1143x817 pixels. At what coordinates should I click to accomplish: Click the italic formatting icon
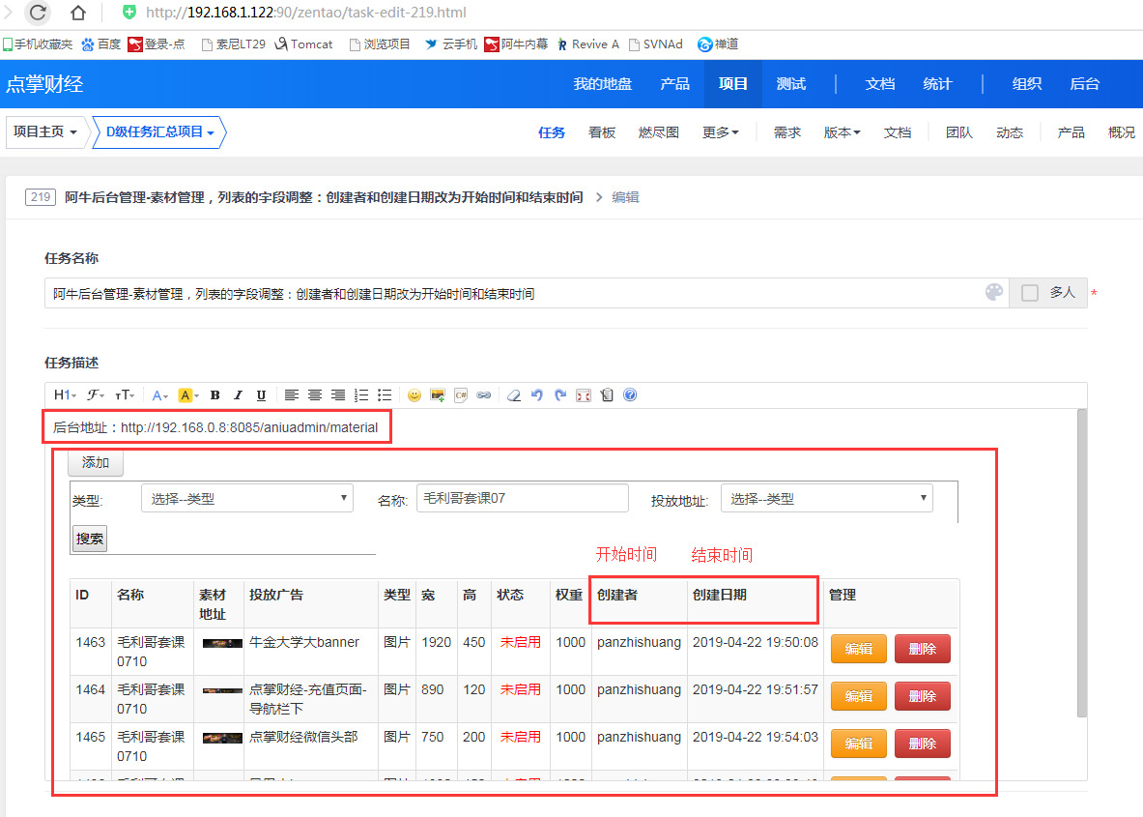click(238, 395)
